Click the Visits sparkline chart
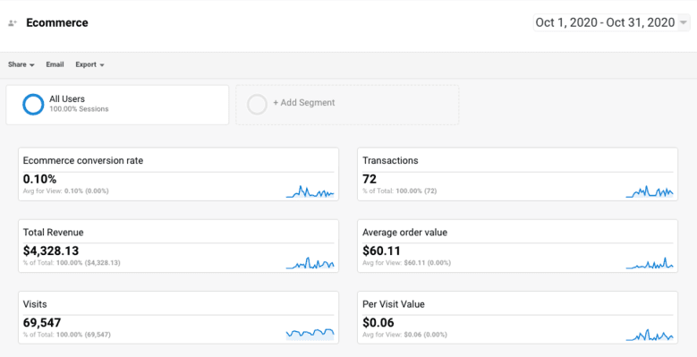This screenshot has height=357, width=697. [310, 335]
